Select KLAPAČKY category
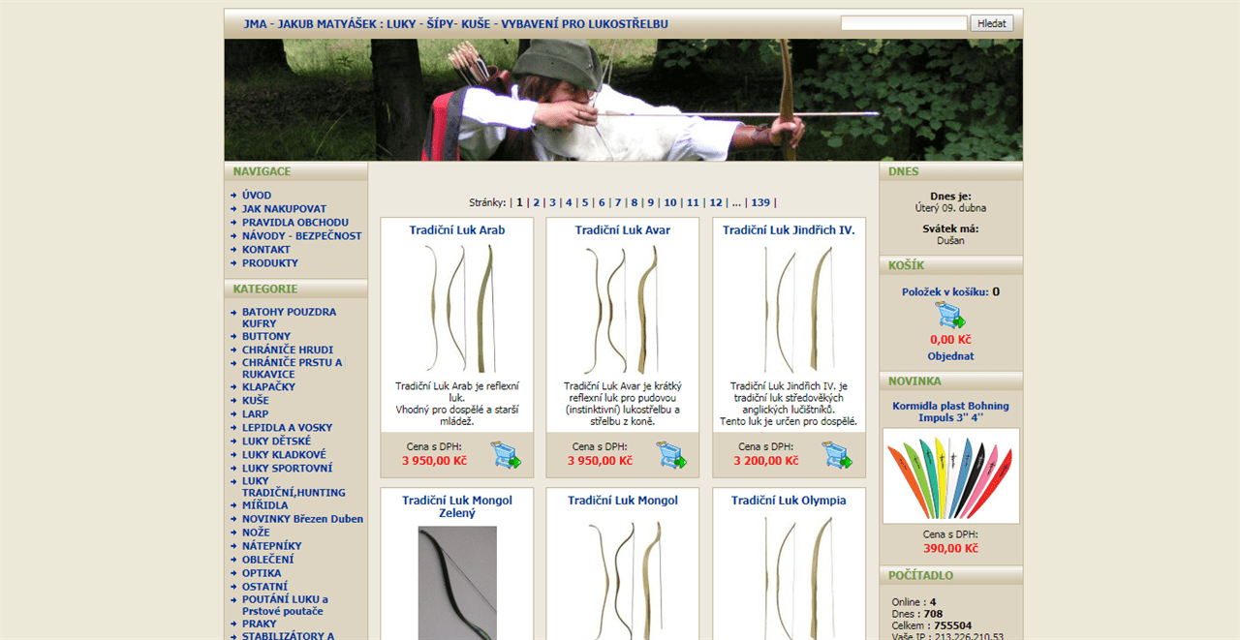The height and width of the screenshot is (640, 1240). pos(269,386)
